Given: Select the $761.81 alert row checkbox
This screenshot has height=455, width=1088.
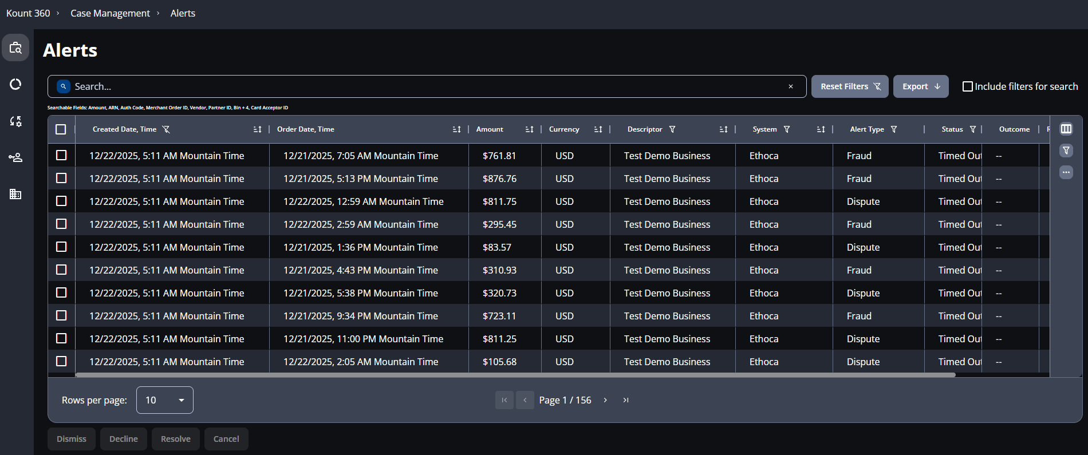Looking at the screenshot, I should coord(61,155).
